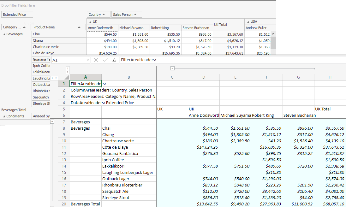Click '$2,389.50' cell in pivot grid
Screen dimensions: 346x207
pyautogui.click(x=134, y=47)
